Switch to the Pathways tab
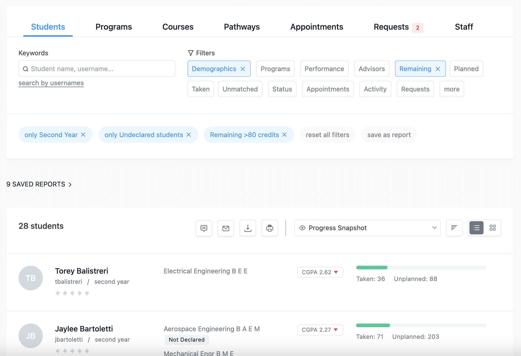 coord(242,27)
